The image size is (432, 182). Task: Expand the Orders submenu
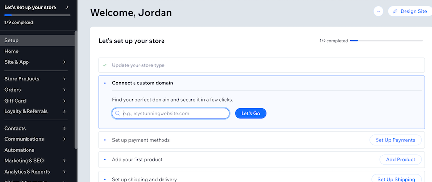coord(64,90)
